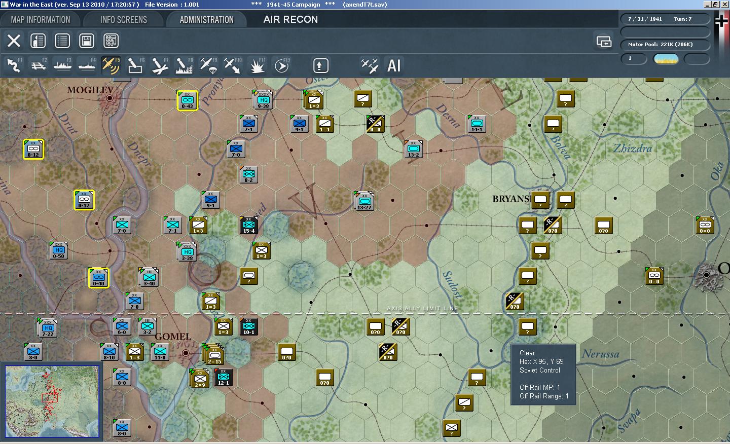The width and height of the screenshot is (730, 444).
Task: Select the armor unit labeled 14-1
Action: [477, 124]
